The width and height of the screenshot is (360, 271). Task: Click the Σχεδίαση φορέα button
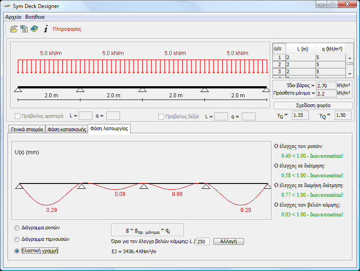point(313,106)
